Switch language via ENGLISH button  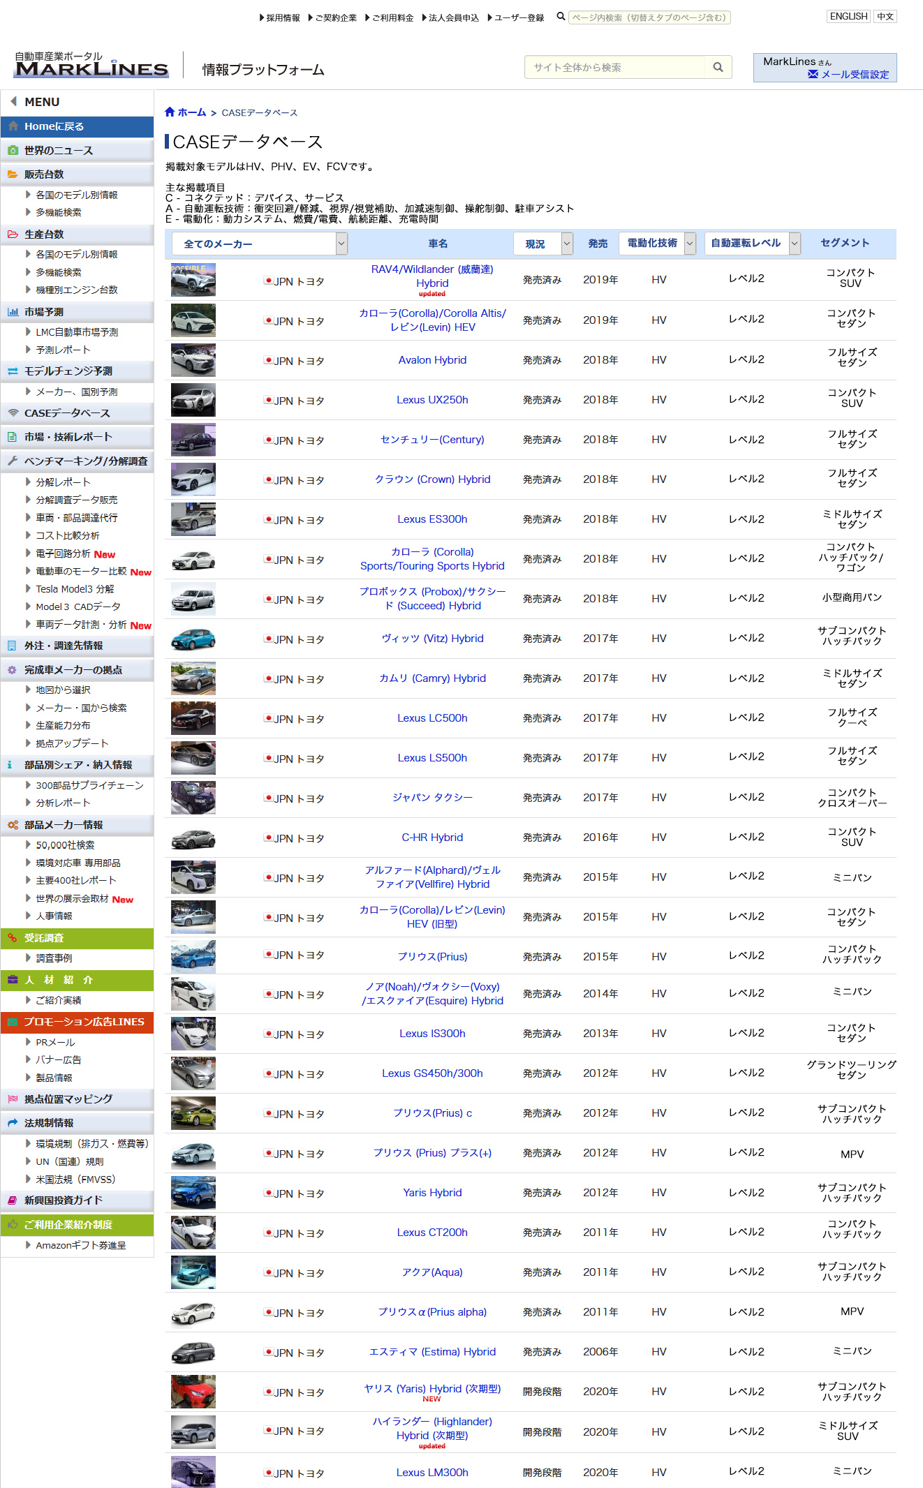pos(848,17)
